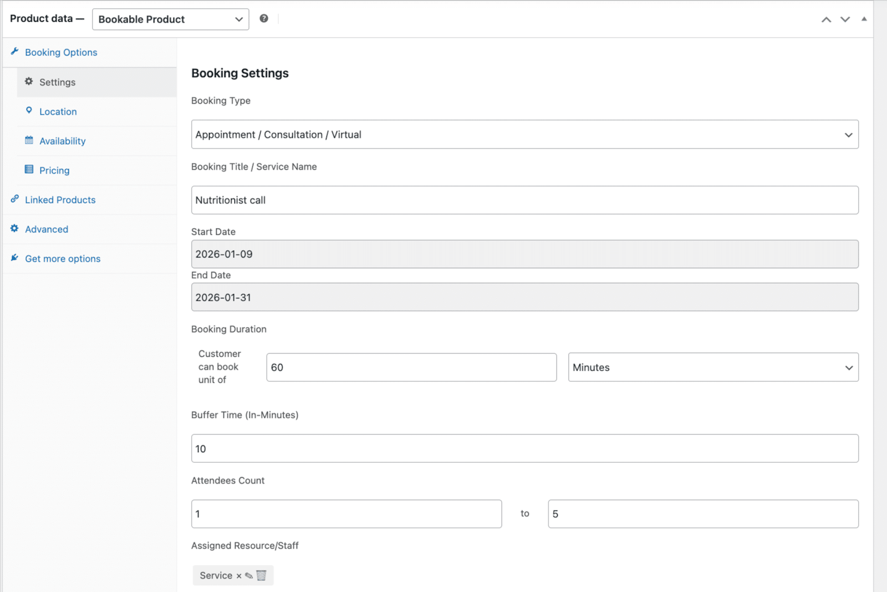Click the Buffer Time (In-Minutes) label
The image size is (887, 592).
coord(245,415)
